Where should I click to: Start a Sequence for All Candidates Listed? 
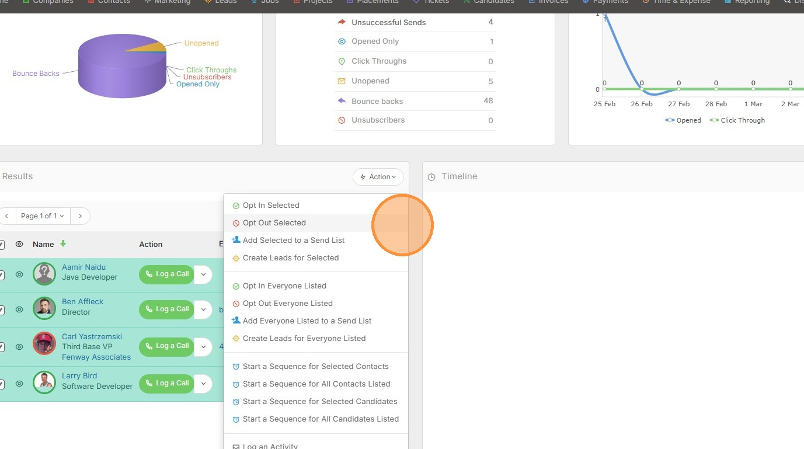point(316,419)
